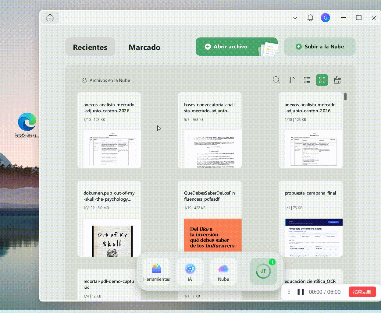The image size is (381, 313).
Task: Click the red end recording button
Action: [362, 292]
